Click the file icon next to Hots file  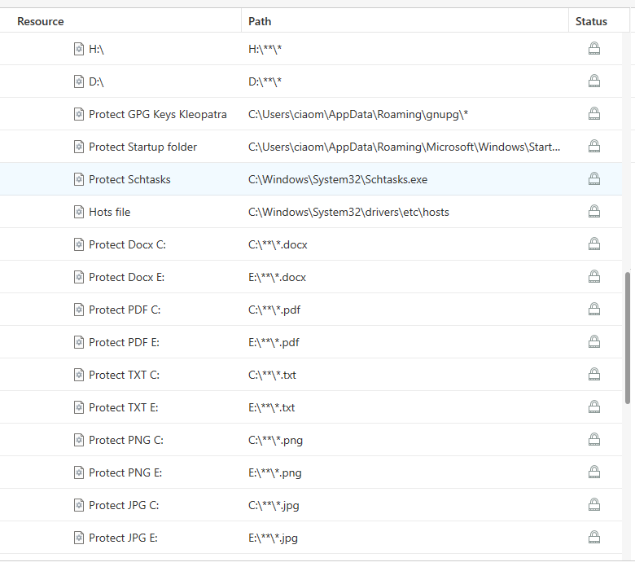pos(79,212)
